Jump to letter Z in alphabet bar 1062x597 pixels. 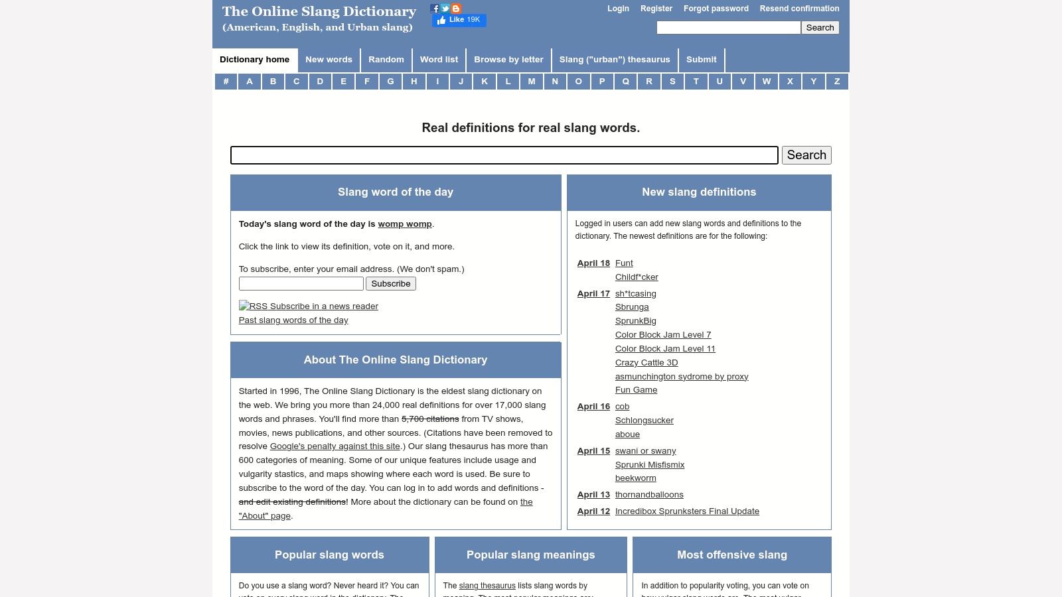pyautogui.click(x=836, y=81)
